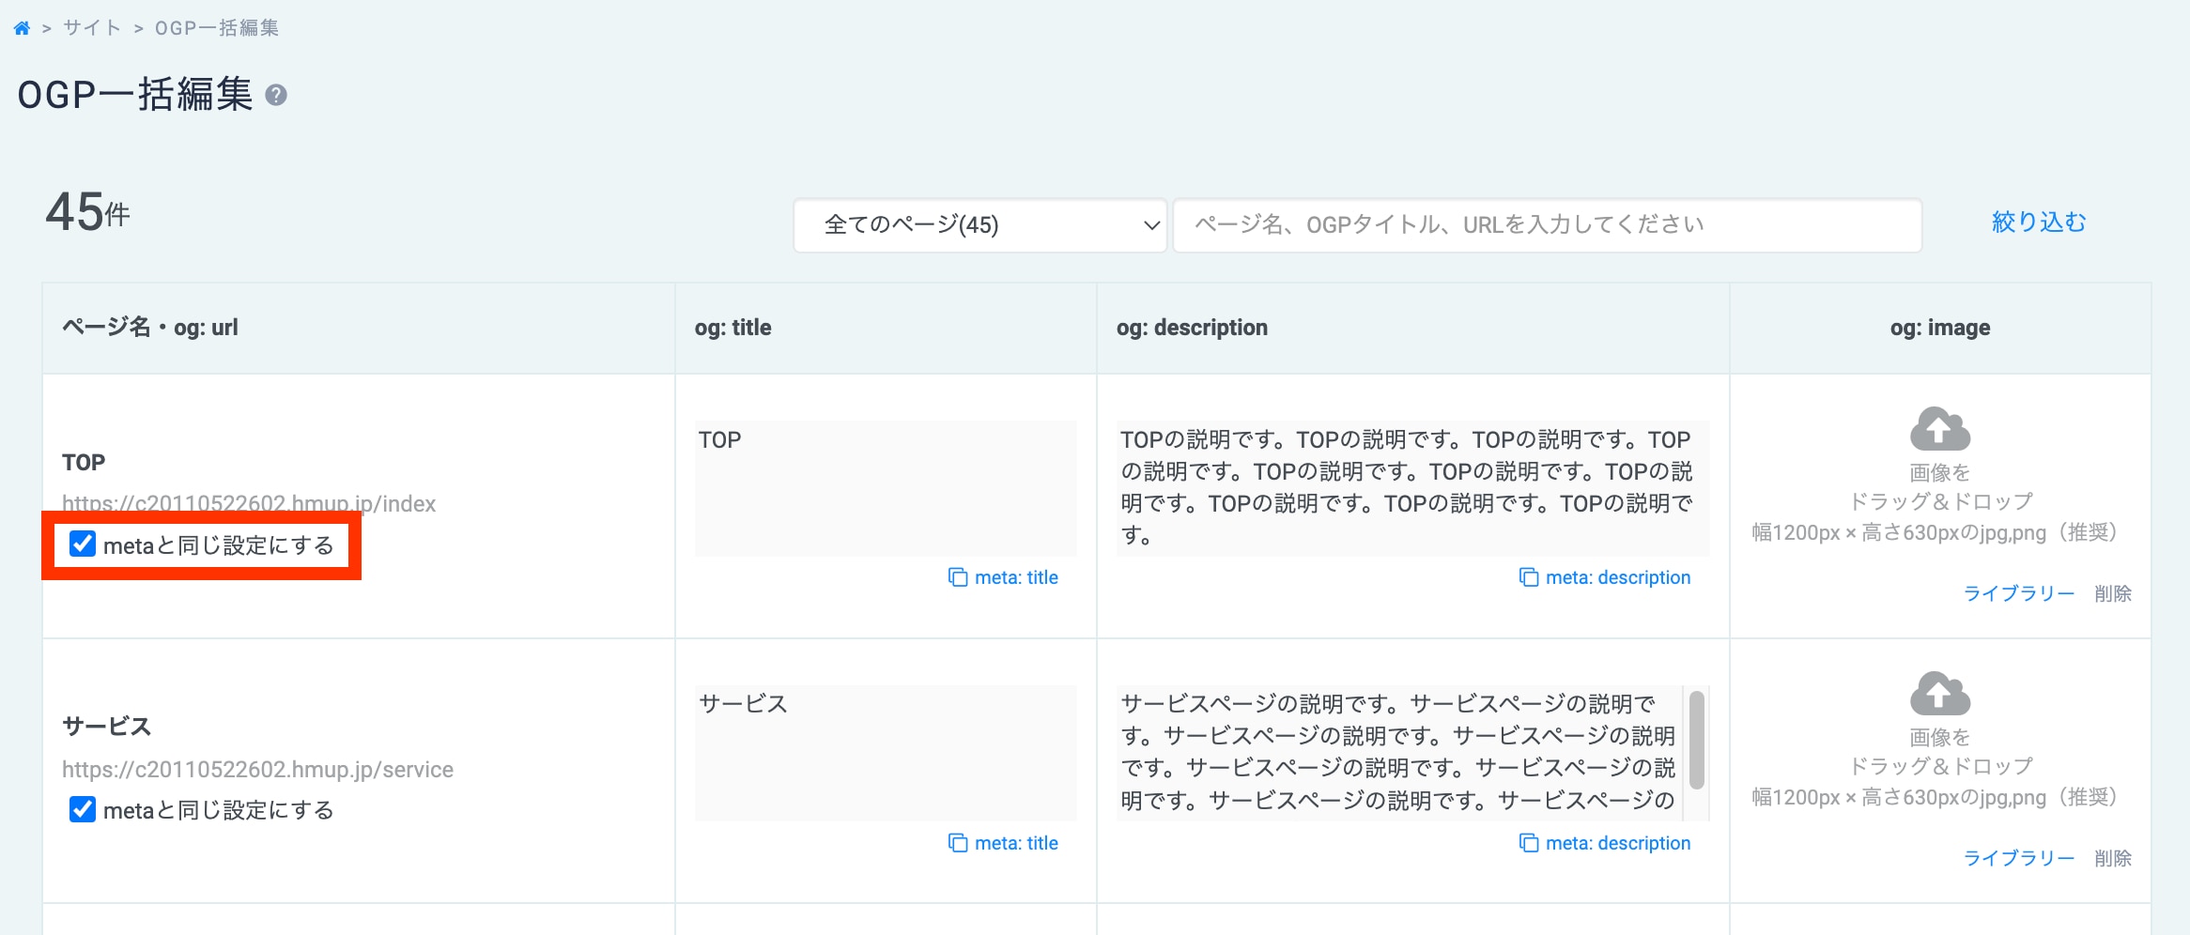This screenshot has height=935, width=2190.
Task: Click the TOP page name label
Action: pyautogui.click(x=84, y=462)
